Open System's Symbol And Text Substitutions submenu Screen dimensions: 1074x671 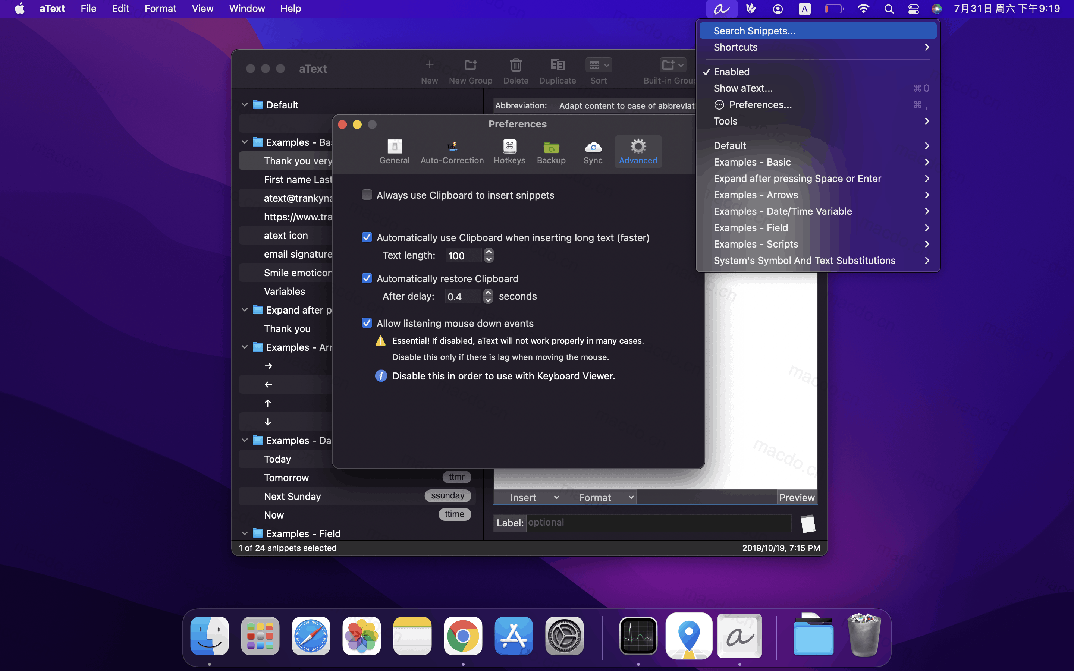pyautogui.click(x=817, y=261)
